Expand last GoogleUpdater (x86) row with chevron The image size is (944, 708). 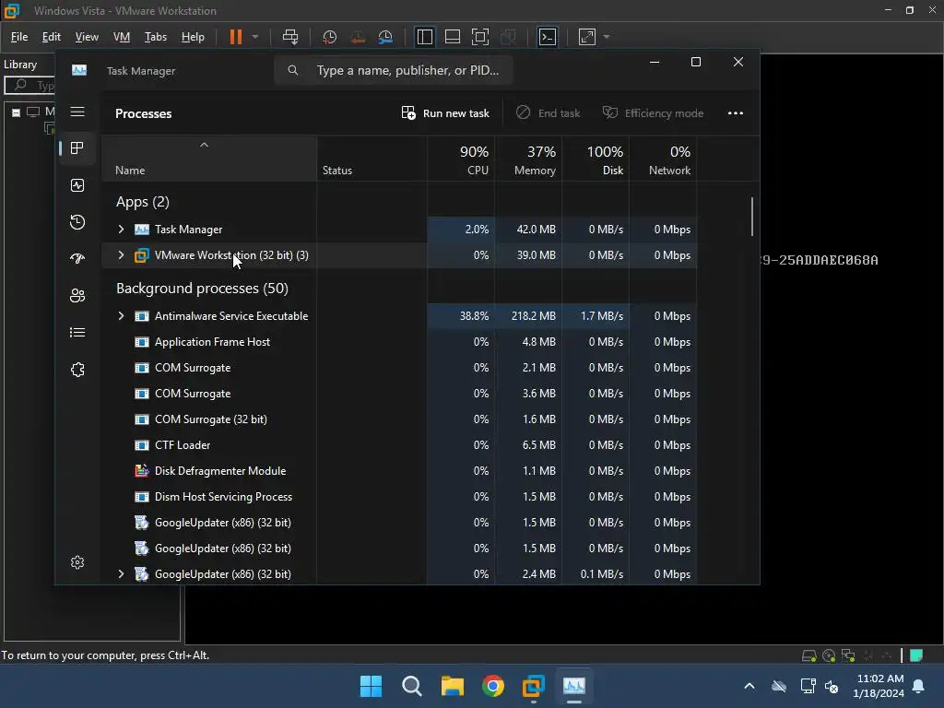click(x=121, y=574)
